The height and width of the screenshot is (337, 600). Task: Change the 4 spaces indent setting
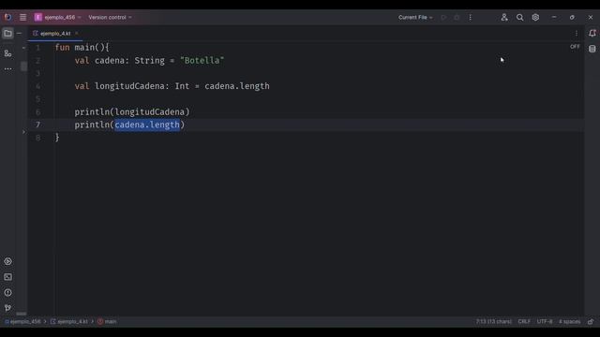[569, 322]
